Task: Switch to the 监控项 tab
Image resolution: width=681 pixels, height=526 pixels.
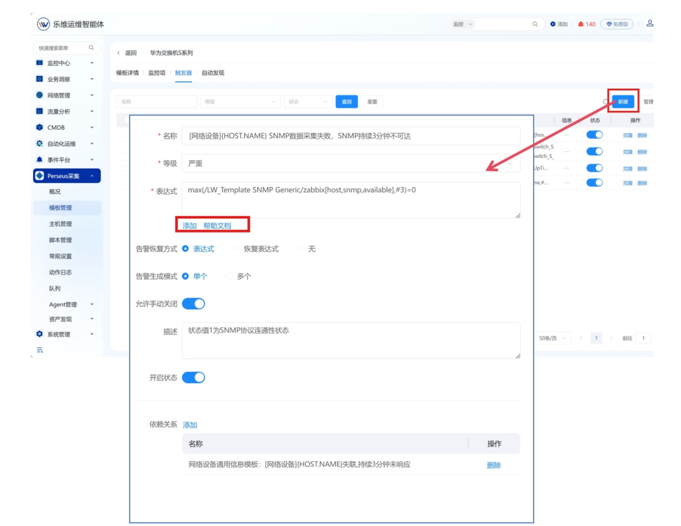Action: (x=157, y=73)
